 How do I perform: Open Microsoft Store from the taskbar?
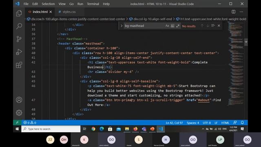(x=110, y=129)
